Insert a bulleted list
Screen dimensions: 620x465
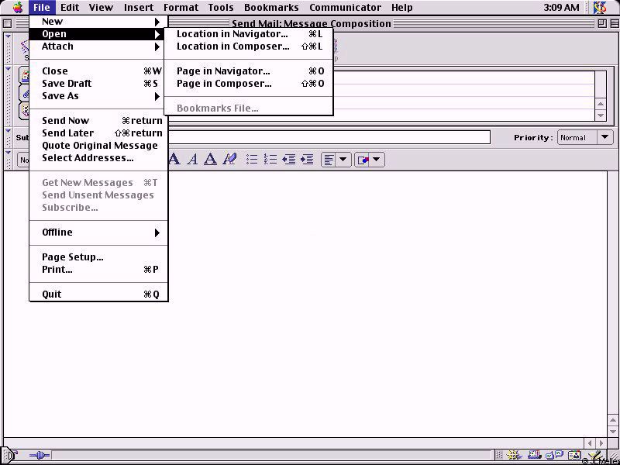tap(252, 160)
